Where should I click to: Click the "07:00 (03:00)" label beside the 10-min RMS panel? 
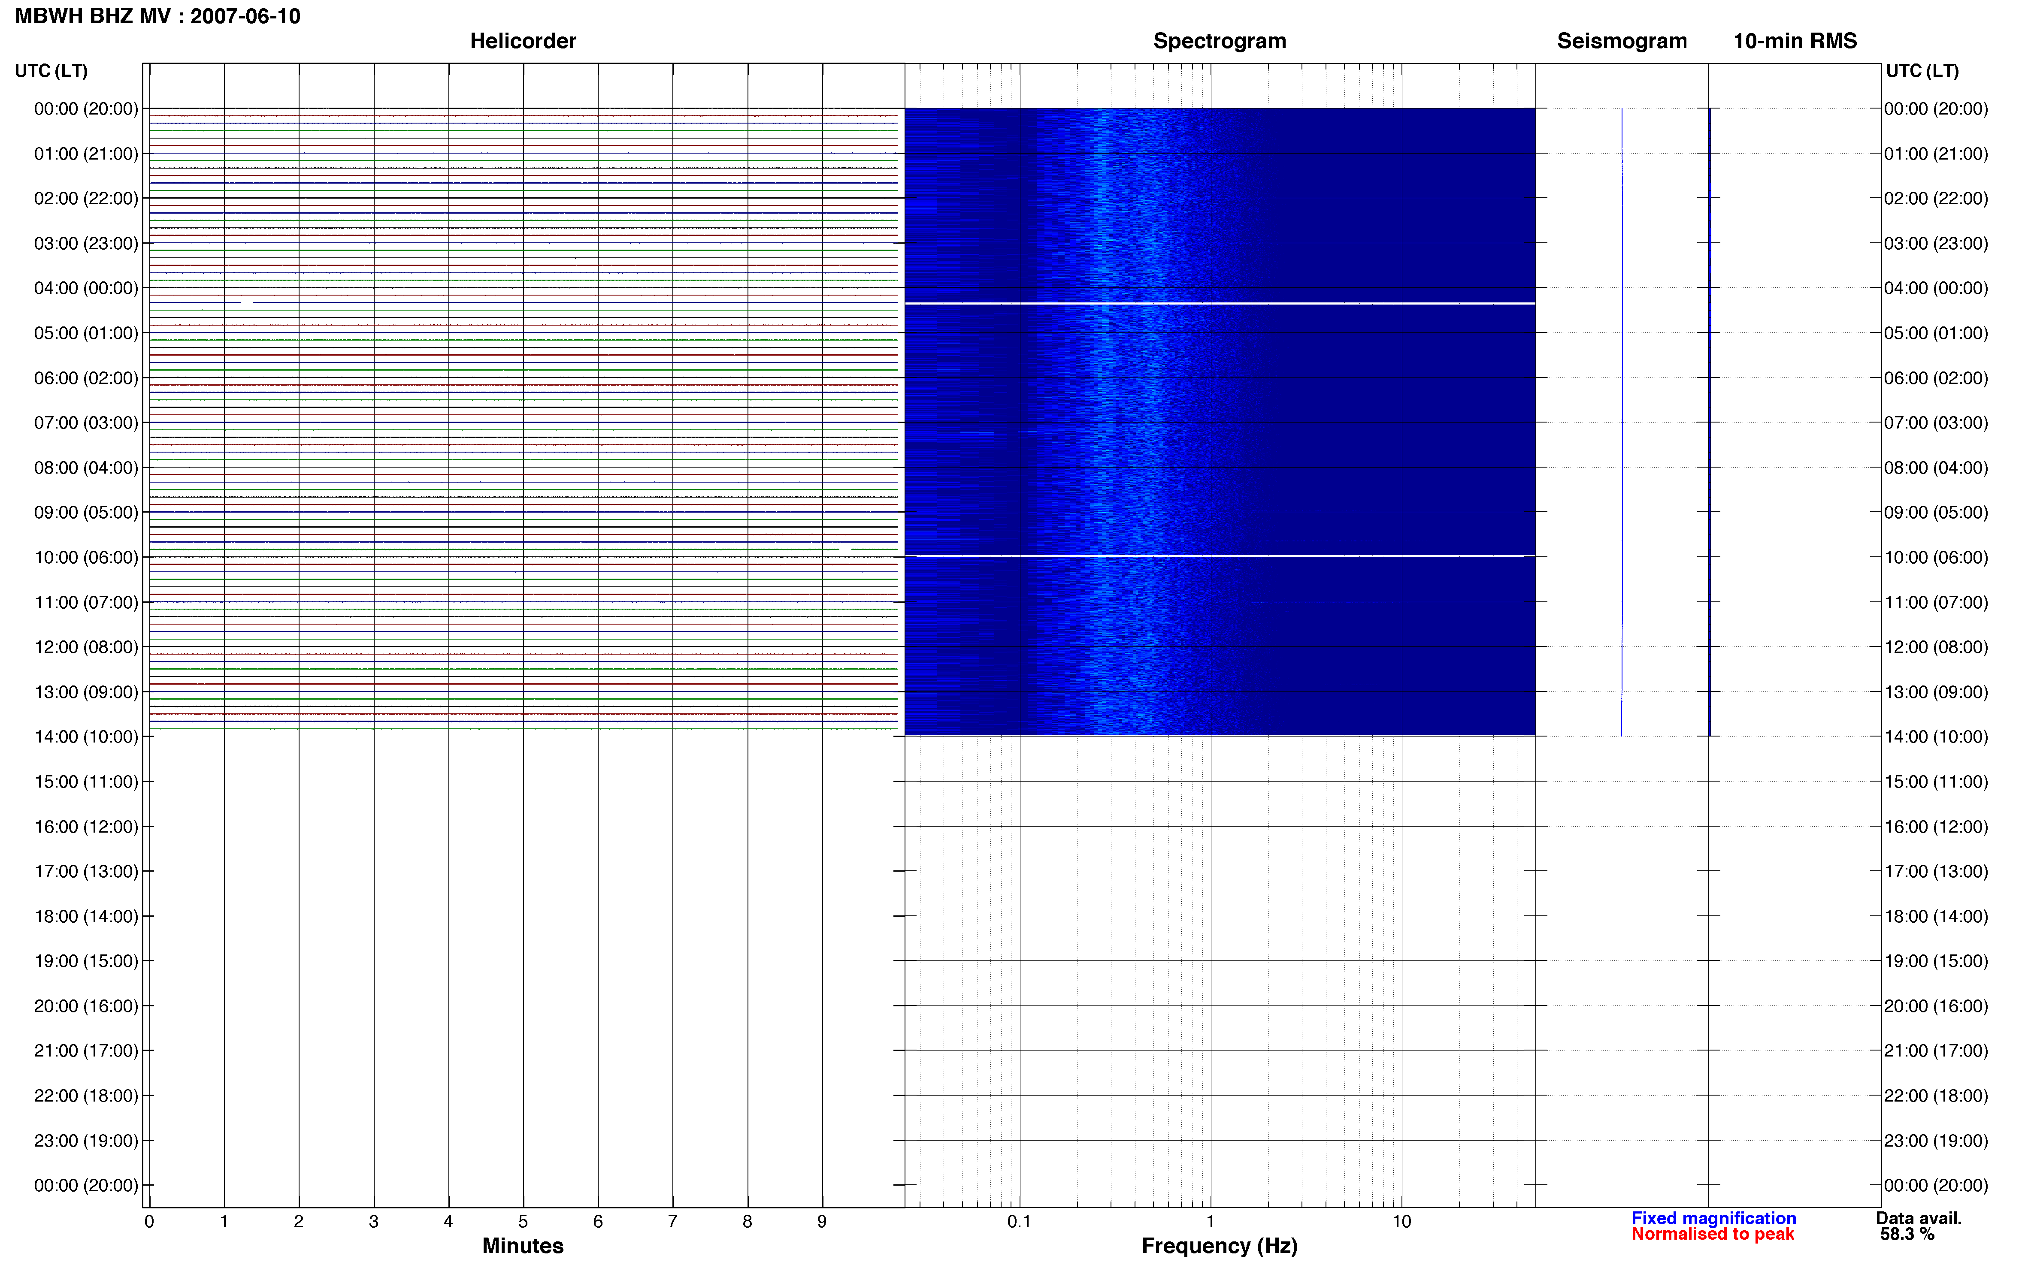(x=1936, y=423)
